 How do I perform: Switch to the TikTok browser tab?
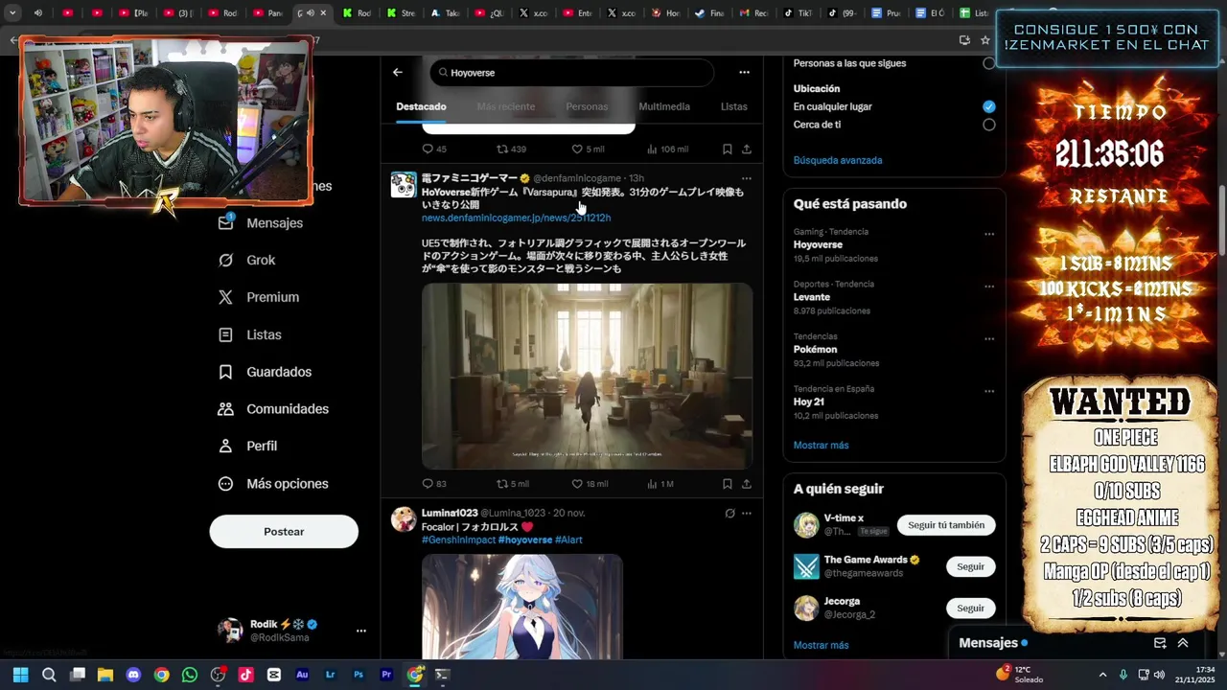pos(798,13)
